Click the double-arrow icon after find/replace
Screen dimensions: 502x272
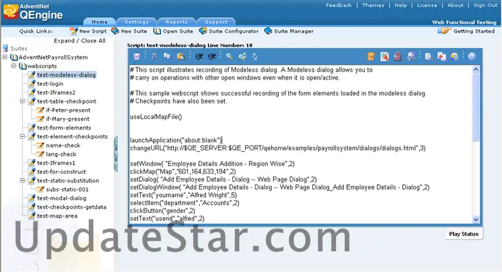pos(255,56)
